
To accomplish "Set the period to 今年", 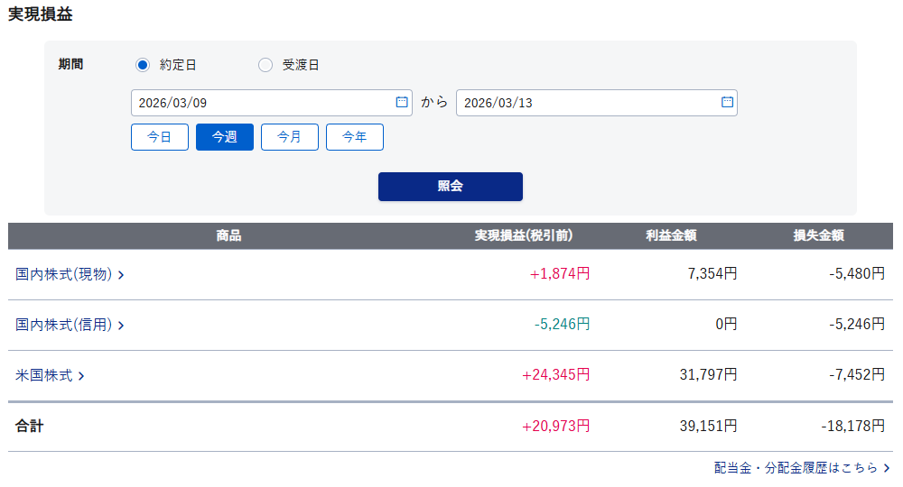I will click(x=355, y=137).
